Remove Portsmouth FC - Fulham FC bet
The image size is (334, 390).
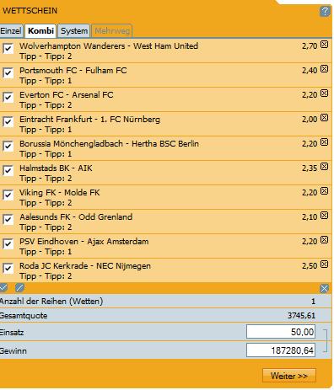click(x=325, y=69)
